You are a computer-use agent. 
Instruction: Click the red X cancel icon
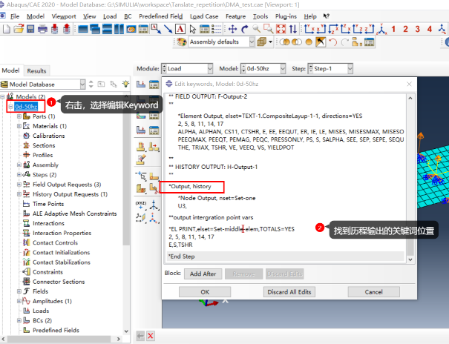tap(151, 336)
